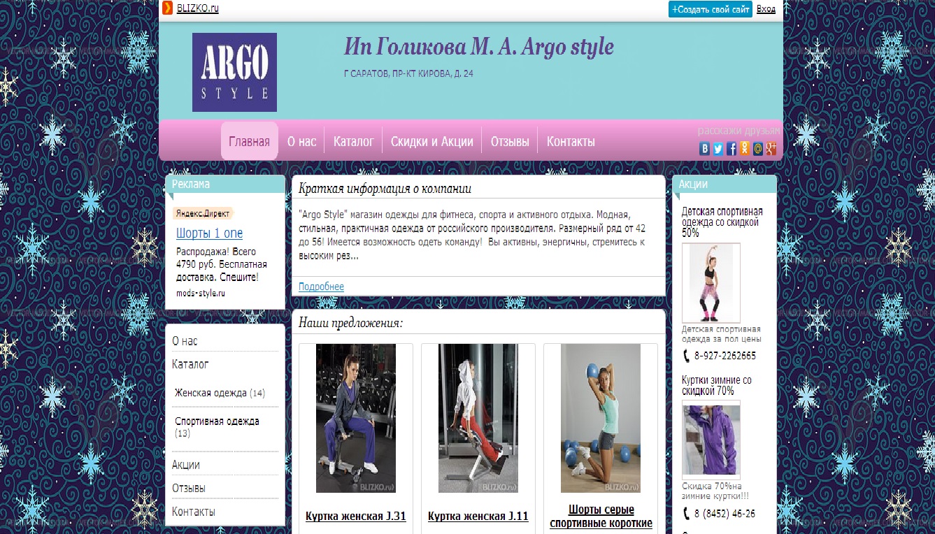The image size is (935, 534).
Task: Click the address text 'Г САРАТОВ, ПР-КТ КИРОВА, Д. 24'
Action: pos(408,73)
